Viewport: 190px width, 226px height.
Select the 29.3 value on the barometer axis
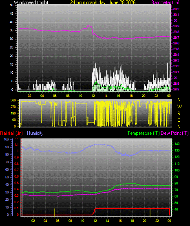coord(176,60)
